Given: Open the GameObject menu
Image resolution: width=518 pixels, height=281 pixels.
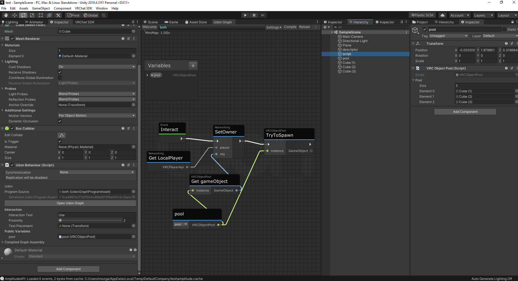Looking at the screenshot, I should point(41,8).
